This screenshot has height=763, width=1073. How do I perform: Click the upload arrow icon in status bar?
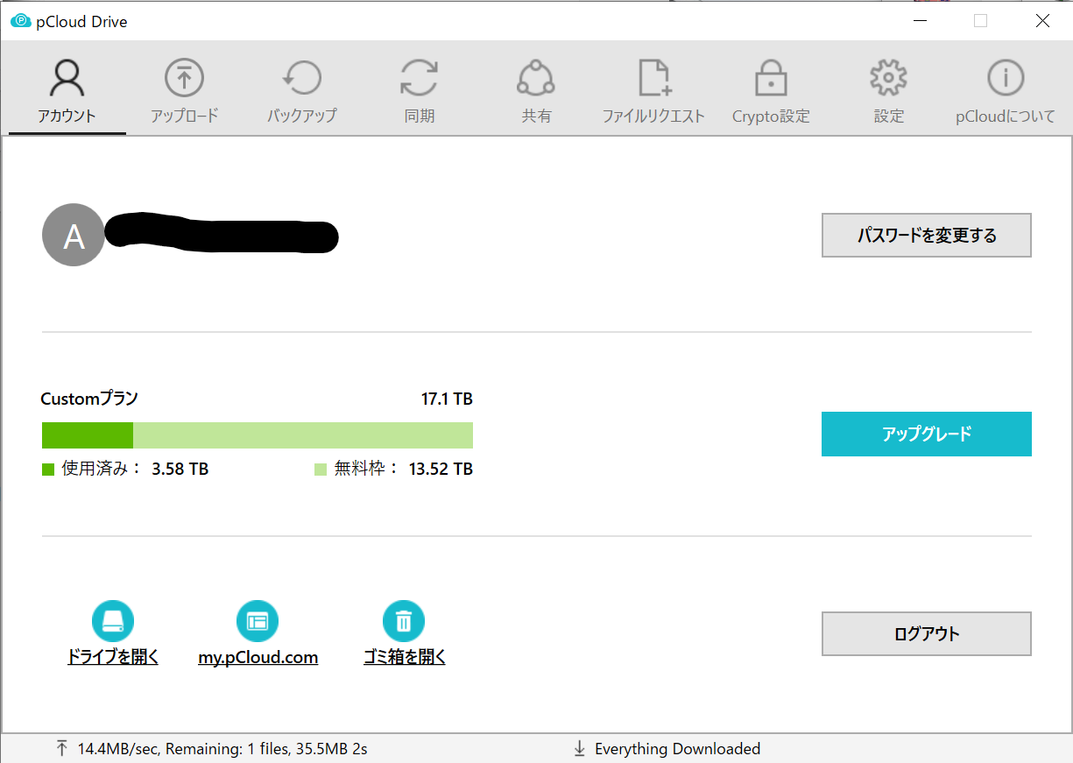click(x=61, y=748)
